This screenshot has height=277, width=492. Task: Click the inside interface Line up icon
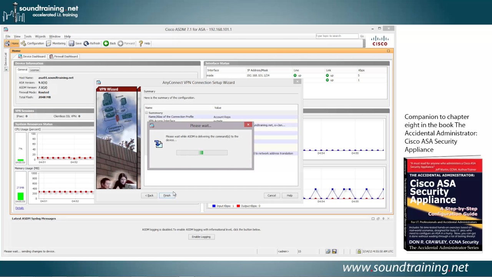(x=295, y=75)
